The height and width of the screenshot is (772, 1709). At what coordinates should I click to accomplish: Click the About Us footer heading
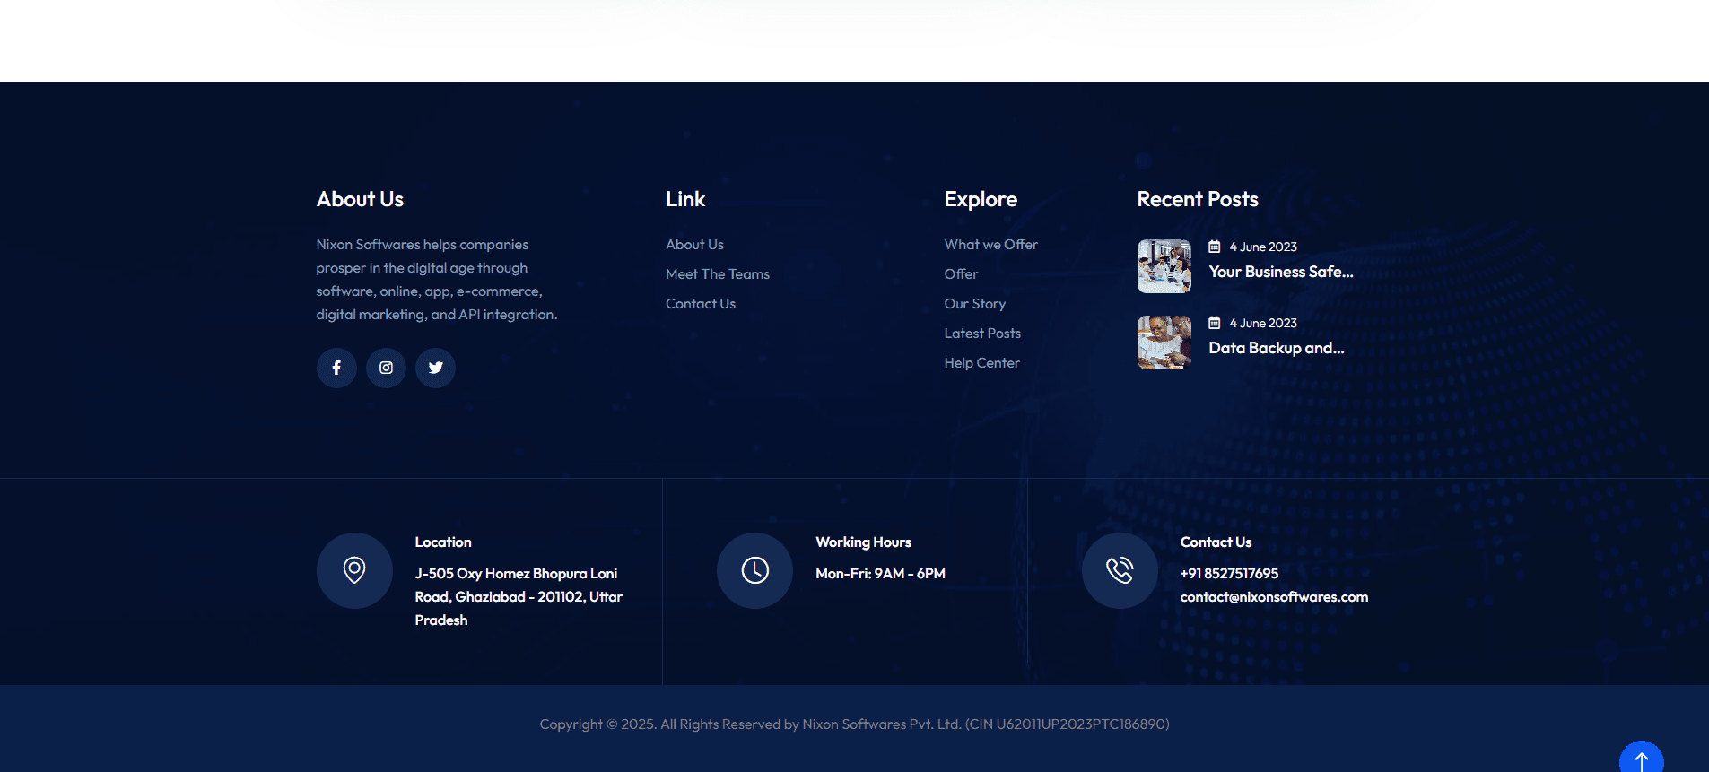click(360, 199)
